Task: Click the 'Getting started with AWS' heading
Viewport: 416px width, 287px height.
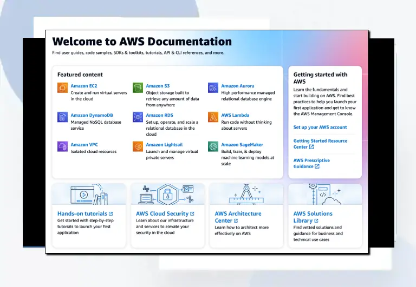Action: click(x=320, y=78)
